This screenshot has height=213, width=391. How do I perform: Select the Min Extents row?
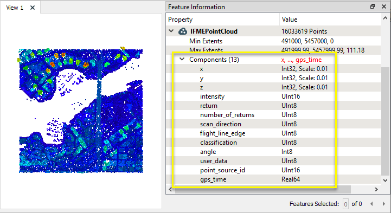point(273,41)
